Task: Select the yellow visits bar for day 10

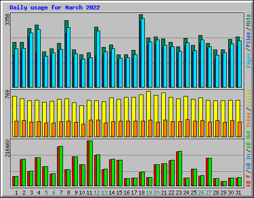Action: pyautogui.click(x=81, y=115)
